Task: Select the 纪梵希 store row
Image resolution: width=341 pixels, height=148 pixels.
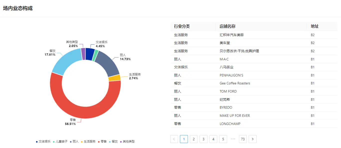Action: point(254,99)
